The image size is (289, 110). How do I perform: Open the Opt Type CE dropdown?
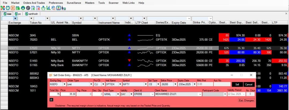tap(158, 84)
